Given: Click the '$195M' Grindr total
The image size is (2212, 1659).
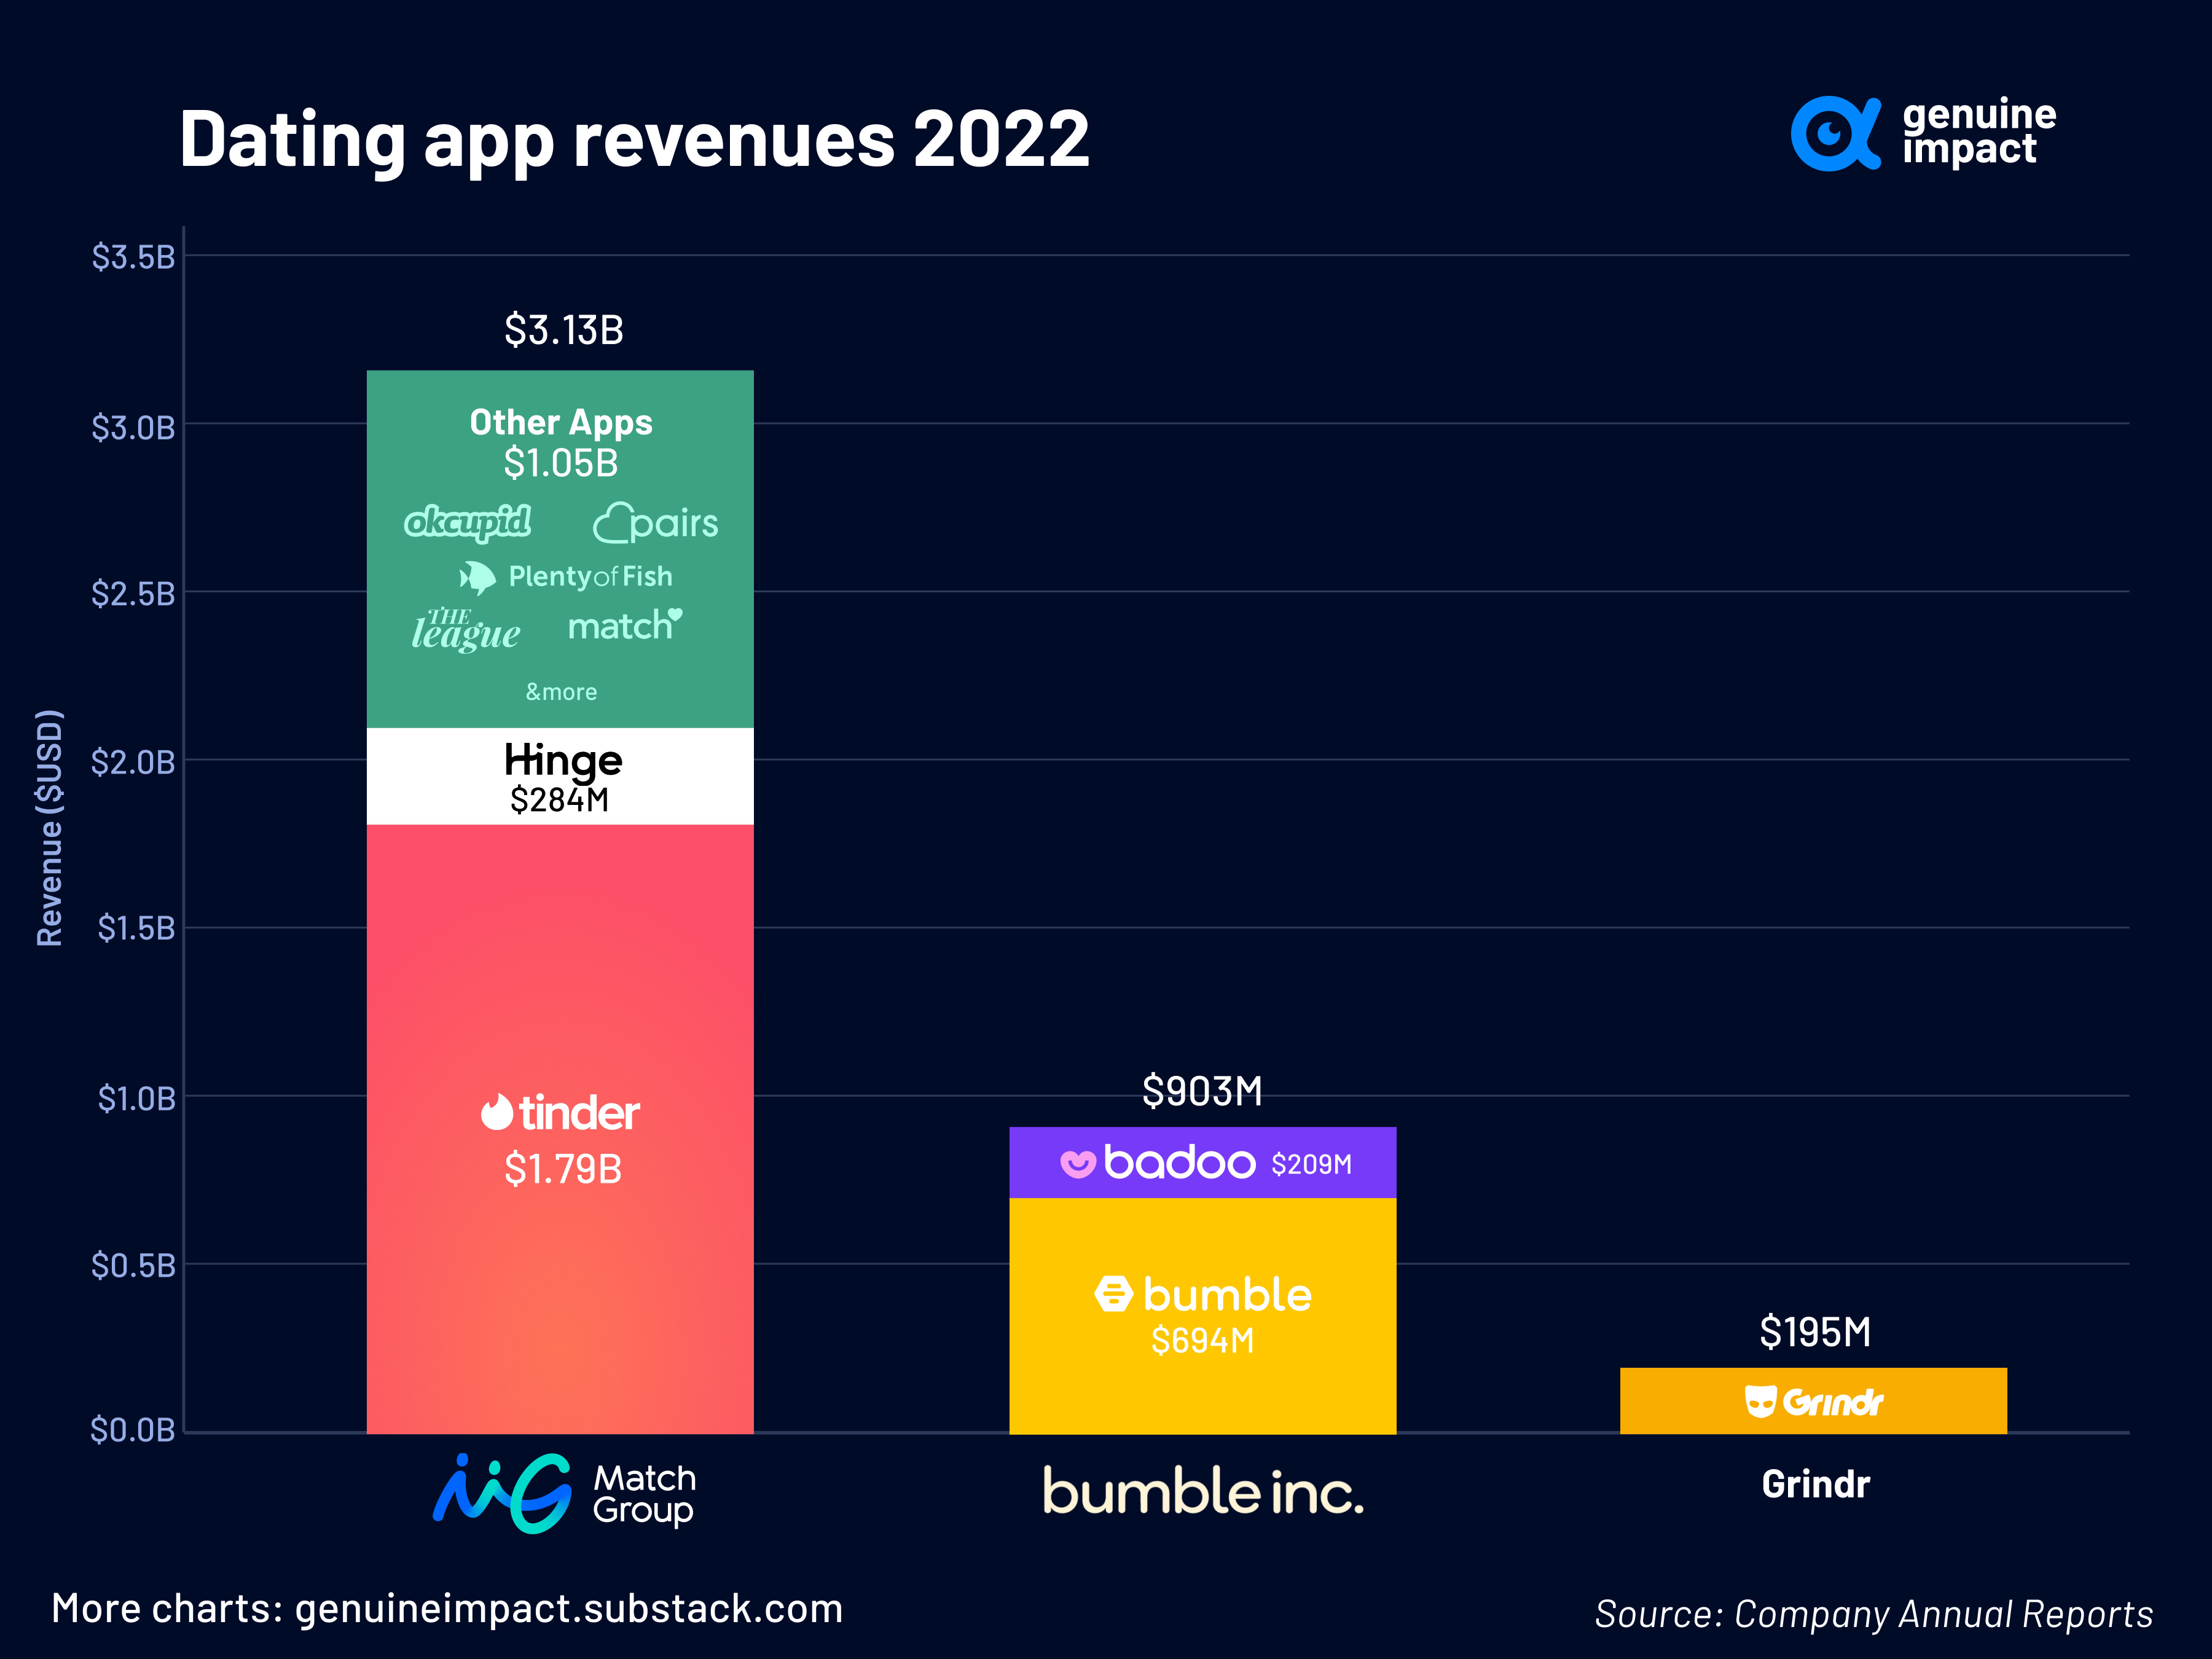Looking at the screenshot, I should tap(1814, 1332).
